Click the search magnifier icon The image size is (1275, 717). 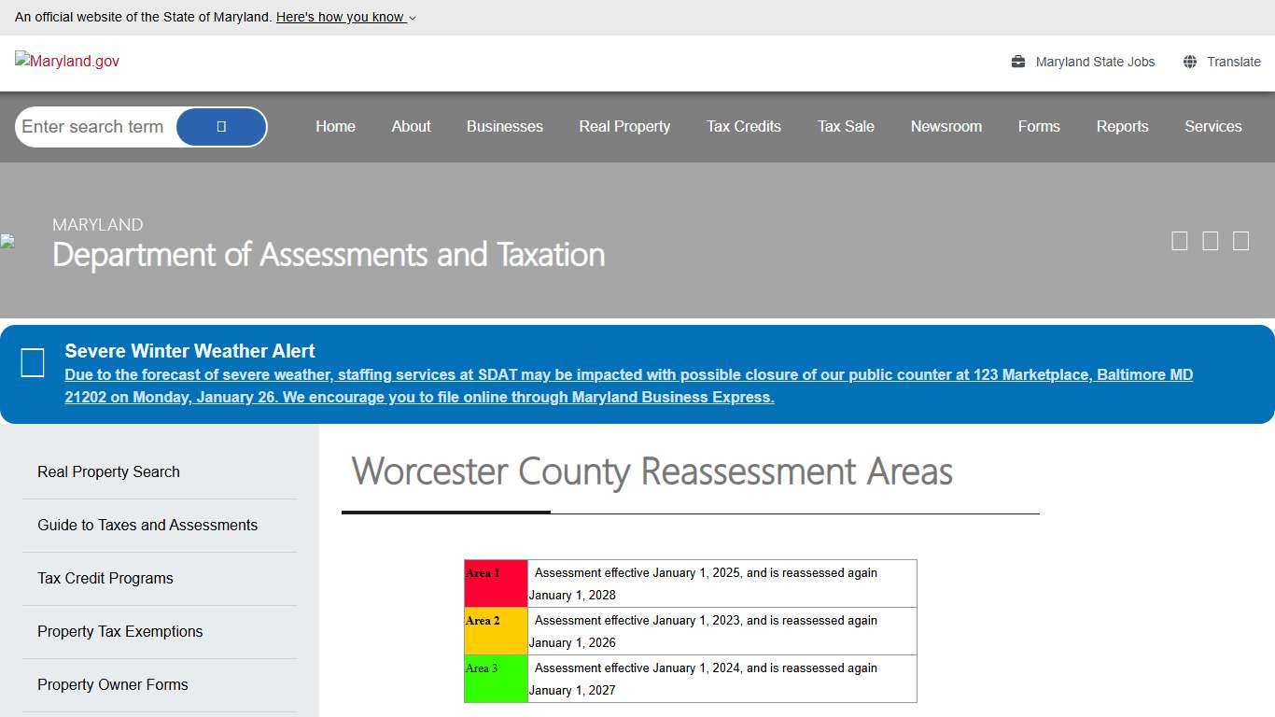click(220, 126)
